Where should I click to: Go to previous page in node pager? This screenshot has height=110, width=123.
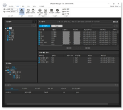pyautogui.click(x=70, y=48)
